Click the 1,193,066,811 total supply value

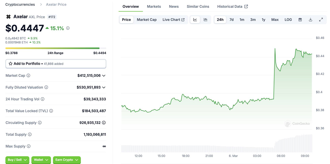(x=95, y=134)
